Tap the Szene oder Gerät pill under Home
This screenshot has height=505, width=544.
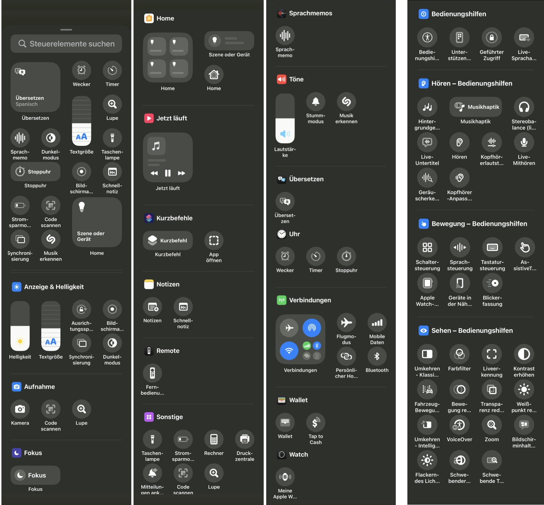229,41
